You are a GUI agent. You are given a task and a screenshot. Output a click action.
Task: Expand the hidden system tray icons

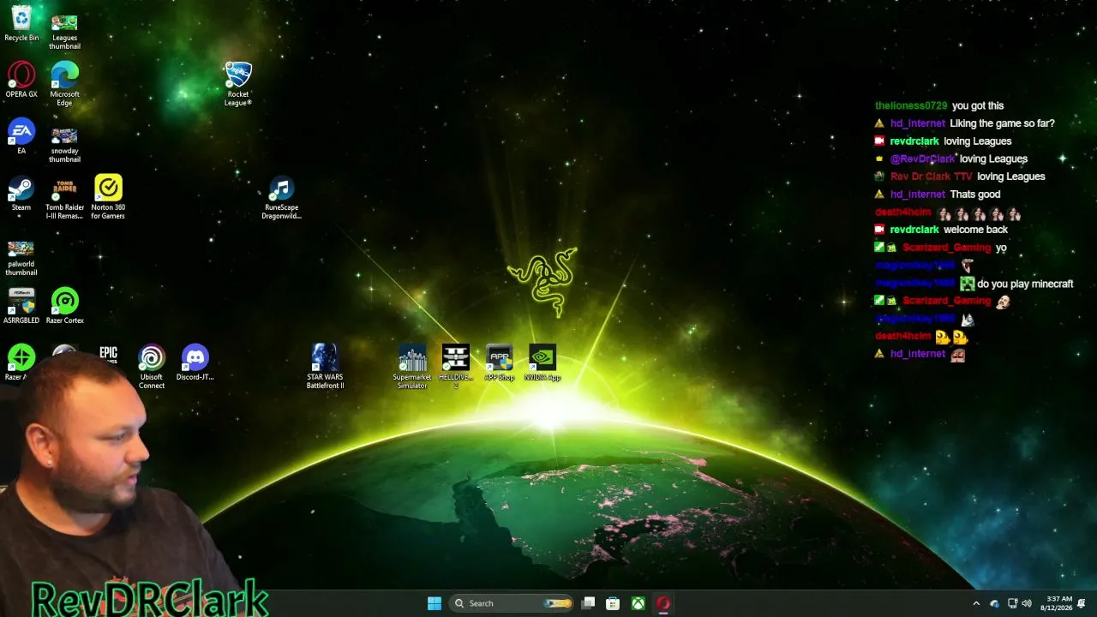[x=976, y=603]
